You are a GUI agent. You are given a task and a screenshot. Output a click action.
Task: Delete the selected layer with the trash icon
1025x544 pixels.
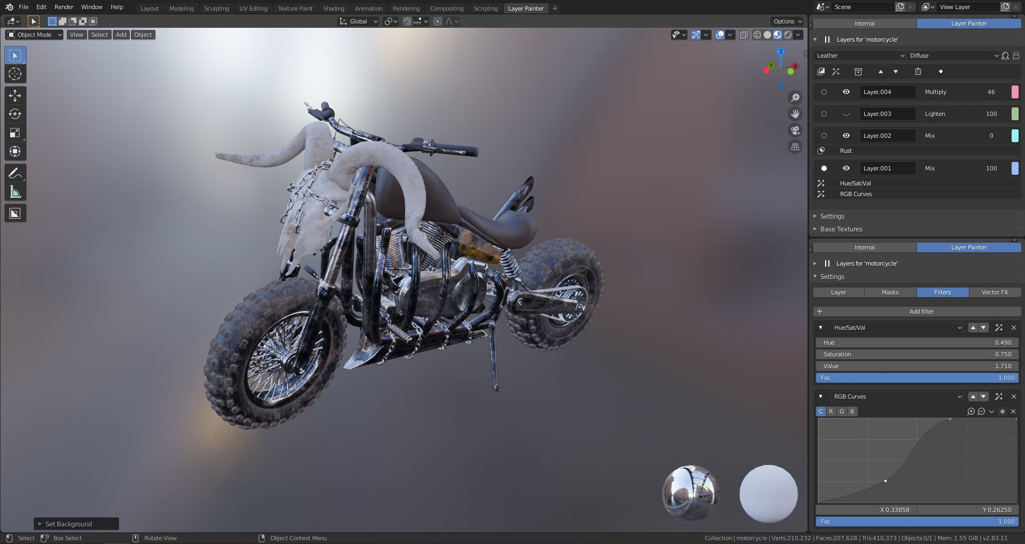pos(919,72)
